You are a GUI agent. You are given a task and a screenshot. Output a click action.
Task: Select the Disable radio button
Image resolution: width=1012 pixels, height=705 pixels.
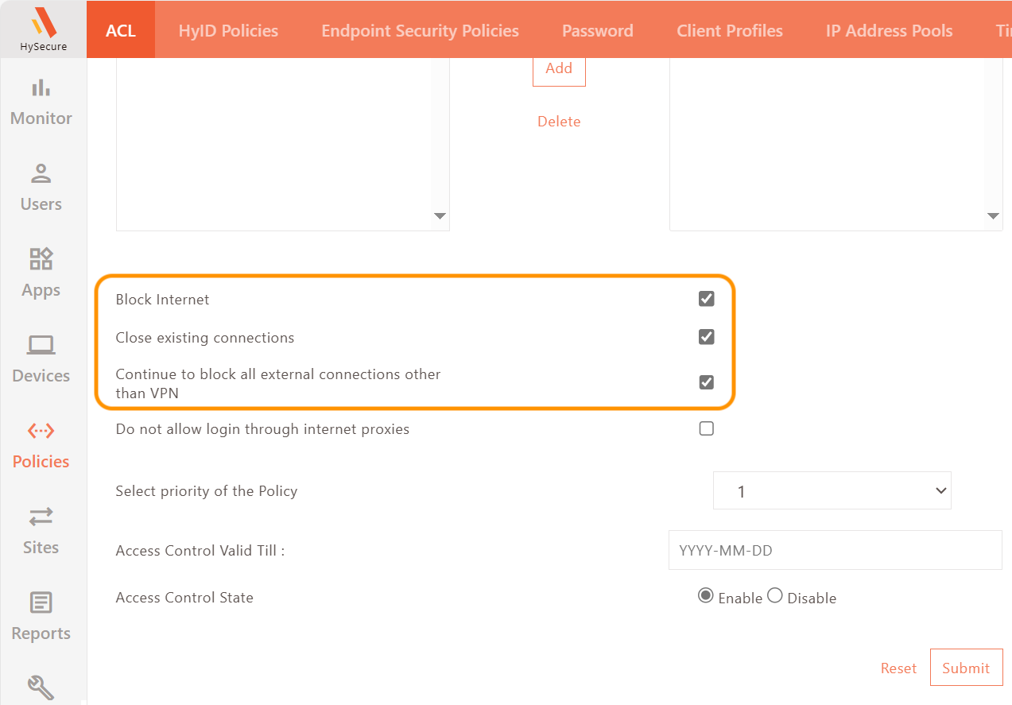775,596
